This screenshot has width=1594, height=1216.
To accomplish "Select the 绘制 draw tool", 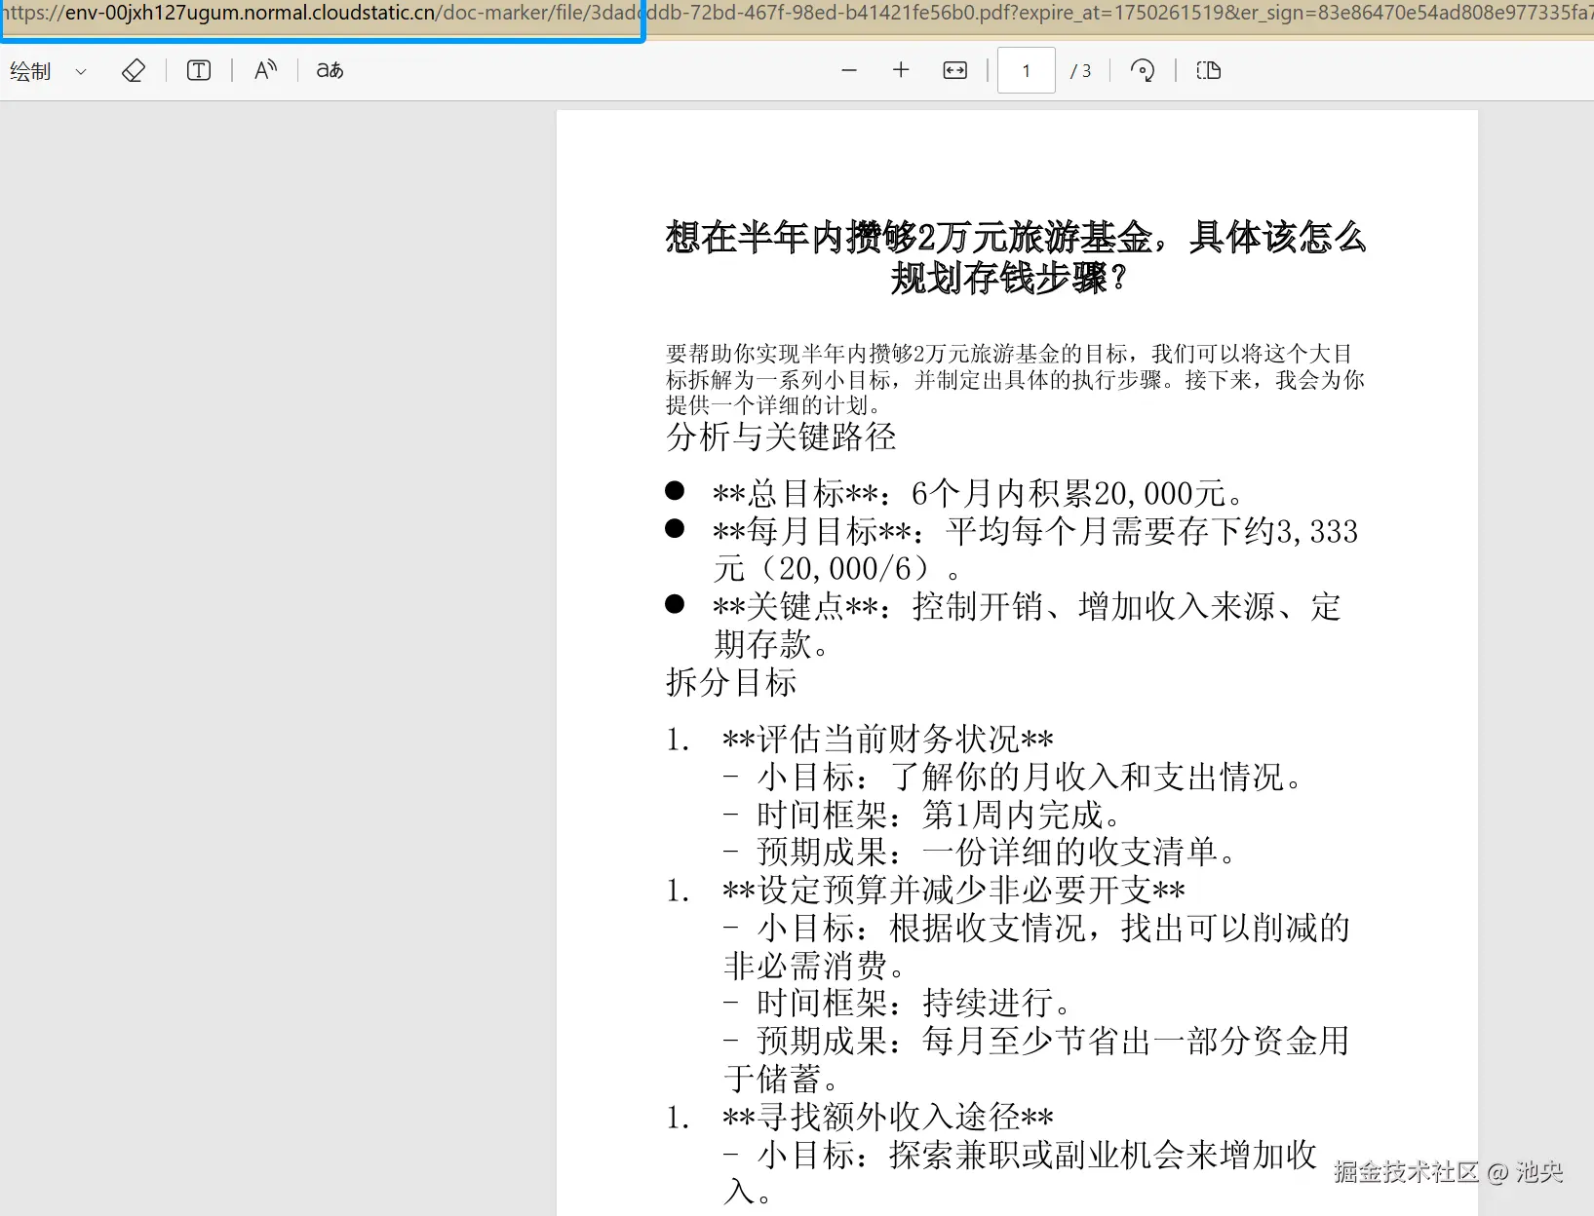I will (x=29, y=69).
